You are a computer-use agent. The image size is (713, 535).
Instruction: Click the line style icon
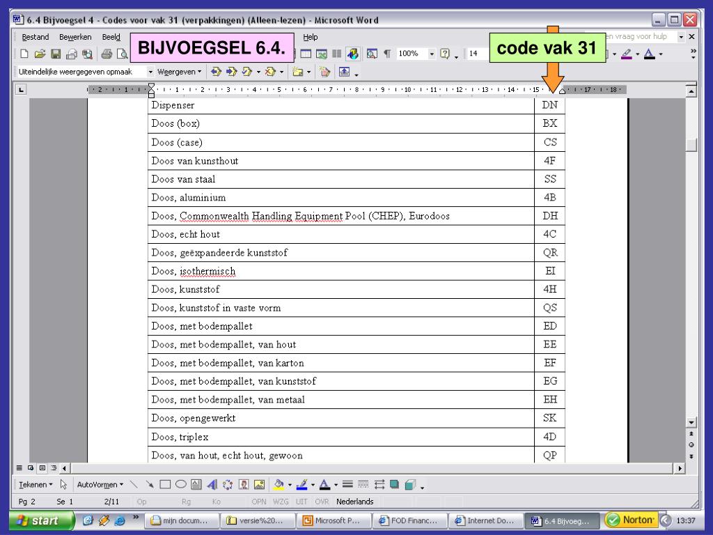coord(347,485)
